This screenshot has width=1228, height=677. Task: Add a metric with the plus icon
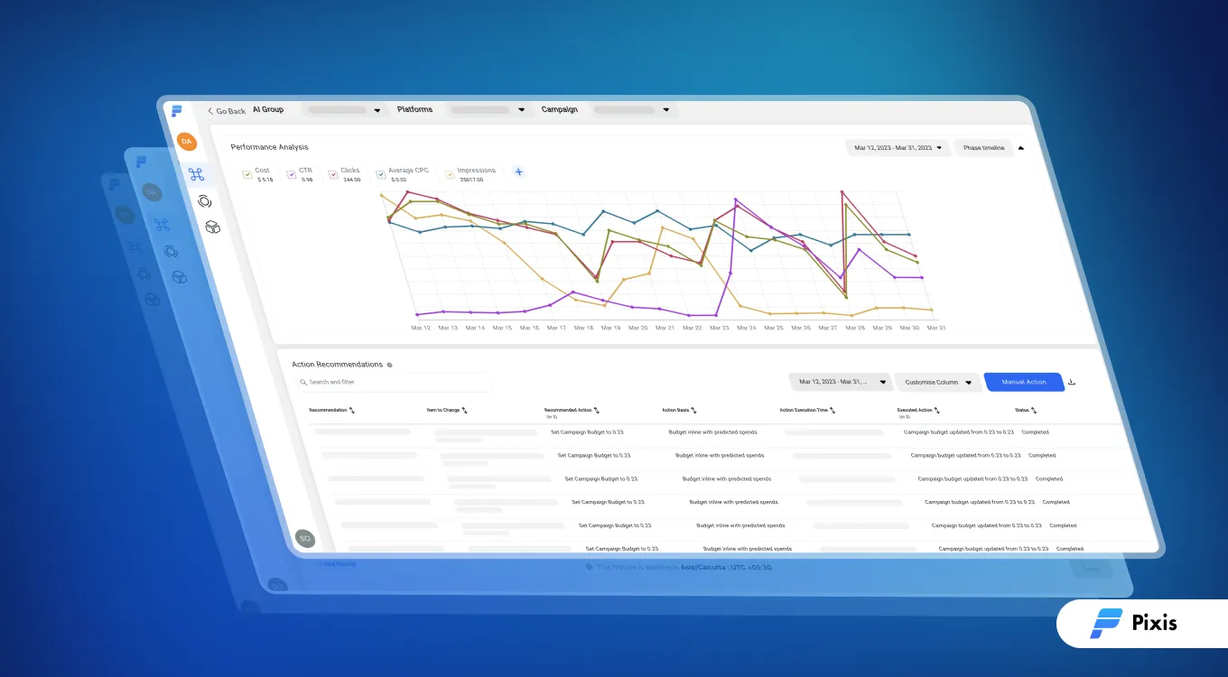(519, 172)
